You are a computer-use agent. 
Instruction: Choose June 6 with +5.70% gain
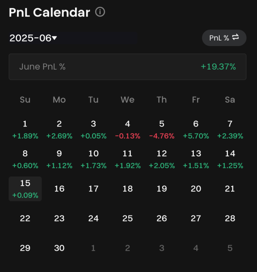point(196,129)
